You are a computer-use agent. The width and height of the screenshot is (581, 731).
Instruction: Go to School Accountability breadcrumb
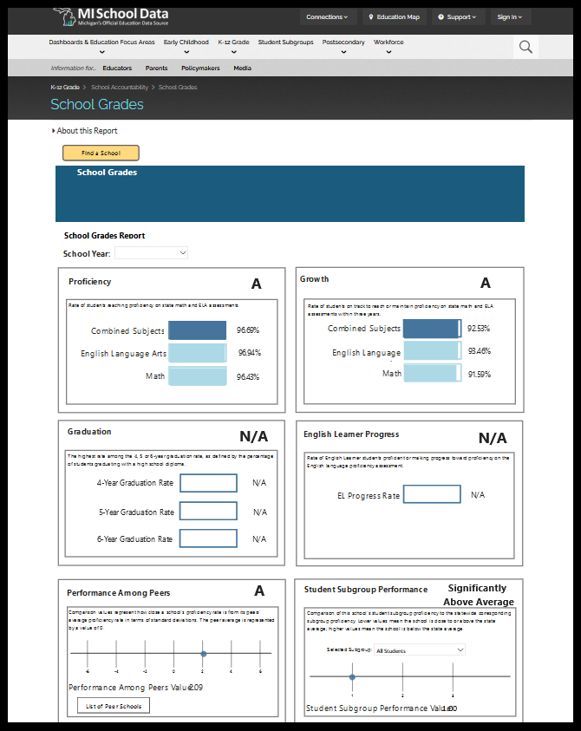tap(120, 88)
